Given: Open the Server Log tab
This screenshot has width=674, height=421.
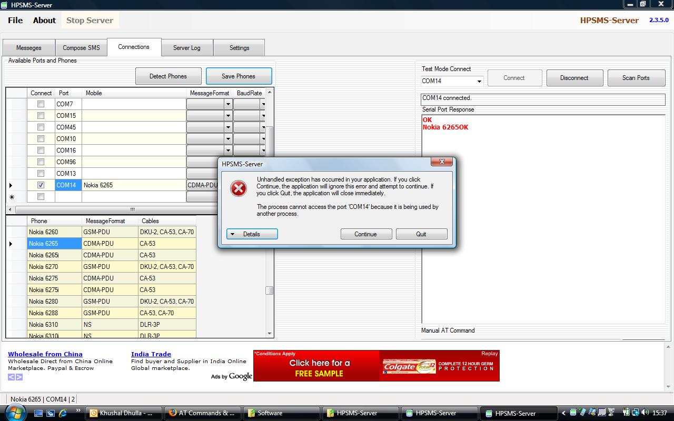Looking at the screenshot, I should 187,47.
